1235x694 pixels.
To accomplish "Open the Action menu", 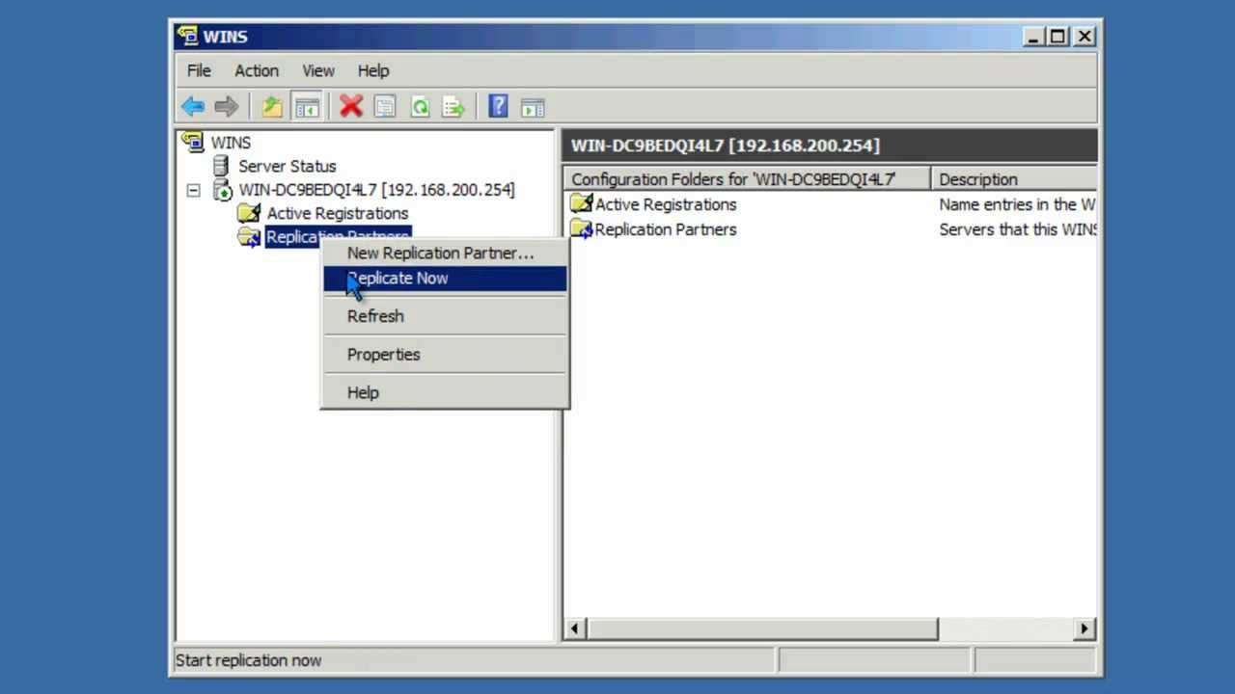I will click(257, 70).
